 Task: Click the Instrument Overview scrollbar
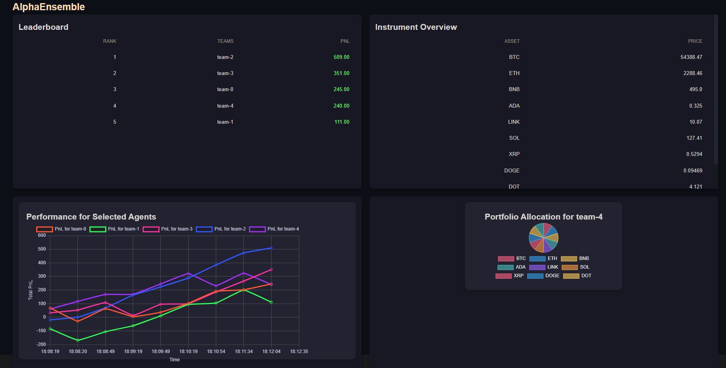click(716, 90)
